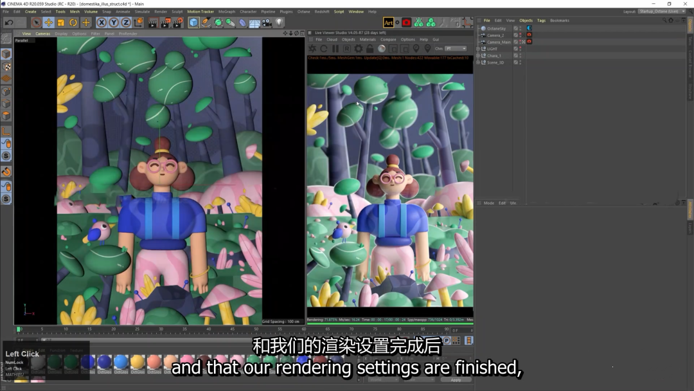Open the Render menu

coord(161,12)
